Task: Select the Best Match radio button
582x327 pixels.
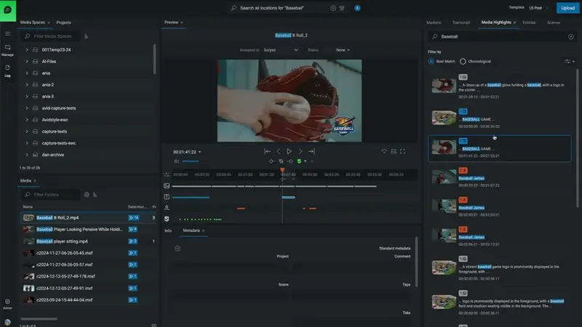Action: pos(431,62)
